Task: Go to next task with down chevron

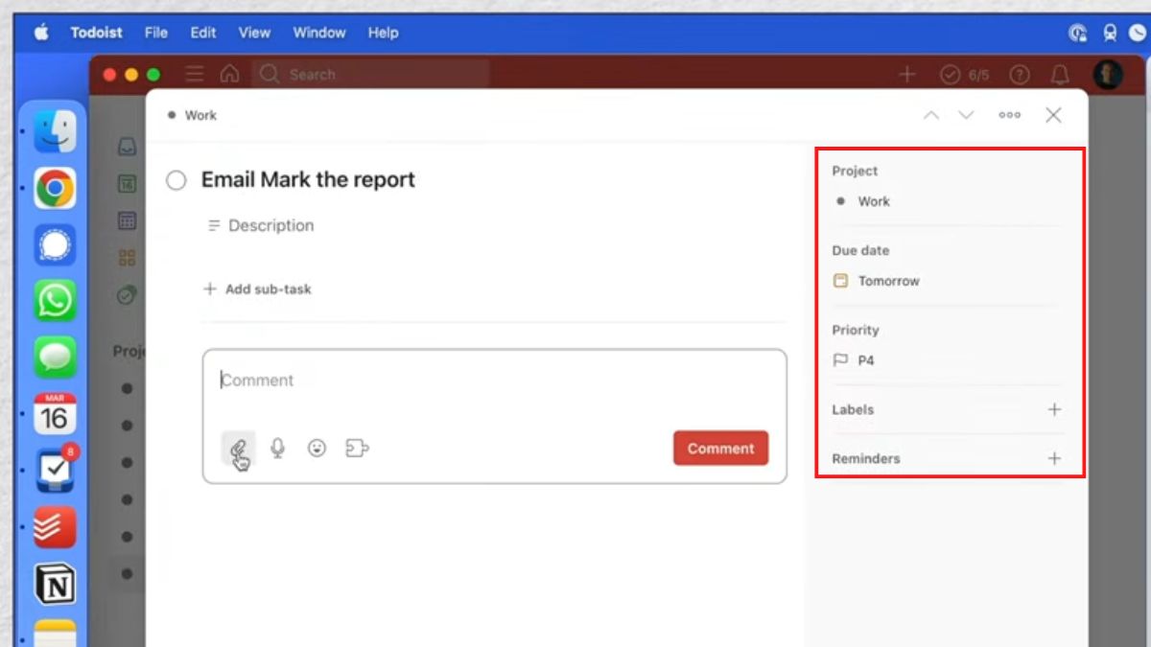Action: tap(966, 115)
